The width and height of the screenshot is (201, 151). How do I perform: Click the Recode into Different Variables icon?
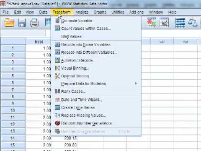pyautogui.click(x=57, y=52)
